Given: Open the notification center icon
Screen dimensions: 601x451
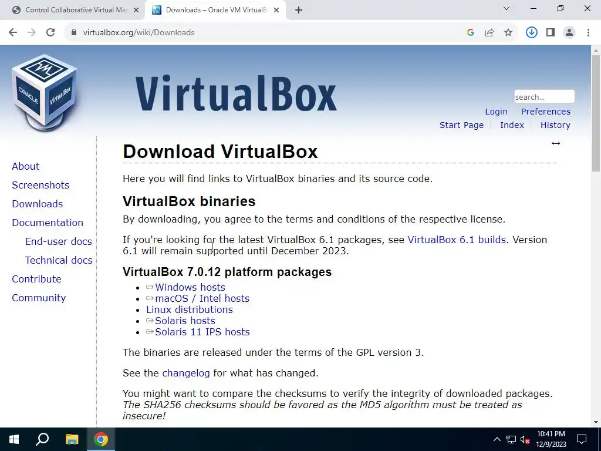Looking at the screenshot, I should [582, 439].
